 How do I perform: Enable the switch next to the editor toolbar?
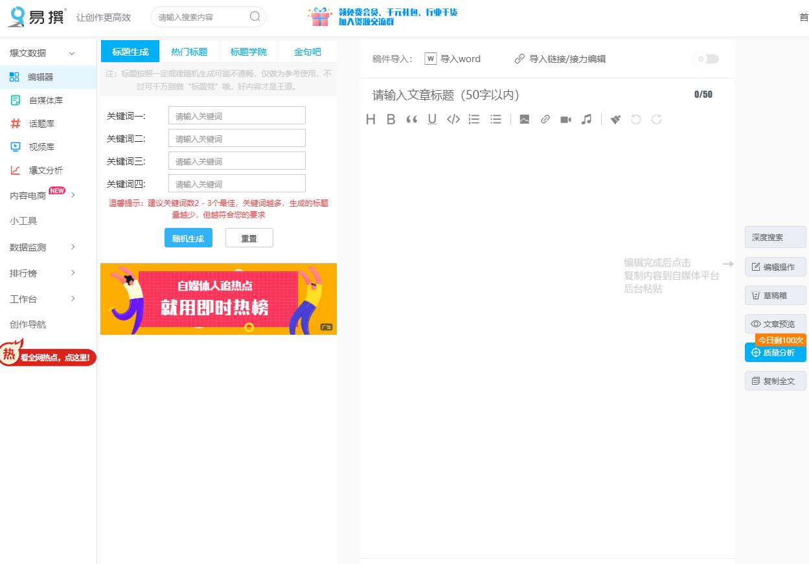(705, 59)
